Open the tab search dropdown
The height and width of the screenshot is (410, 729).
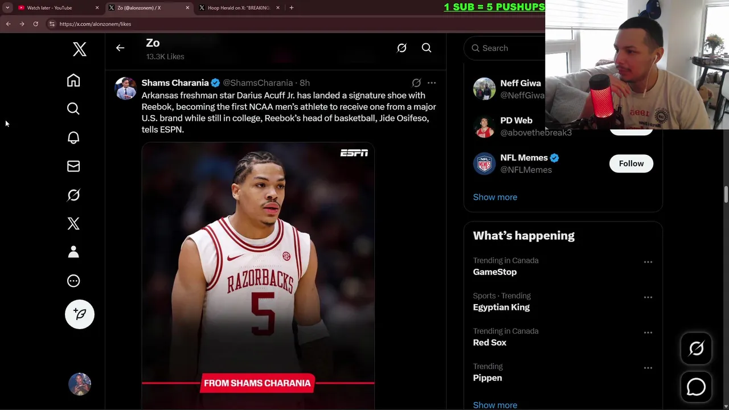[x=7, y=8]
